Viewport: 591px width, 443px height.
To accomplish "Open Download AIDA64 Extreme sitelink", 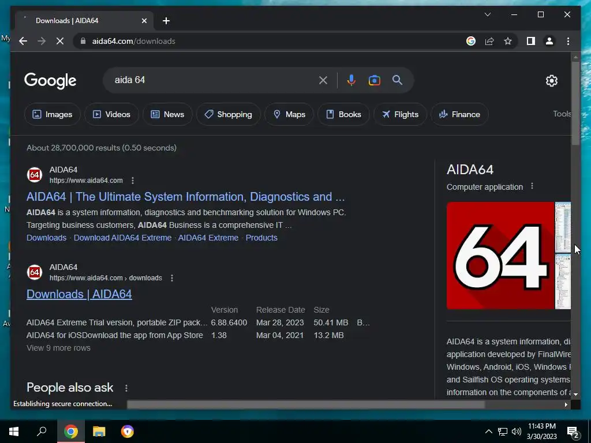I will pos(122,238).
